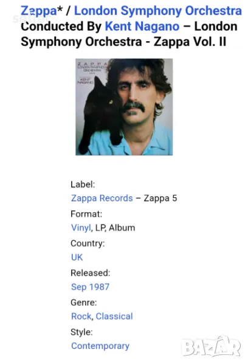Follow the Kent Nagano conductor link
The width and height of the screenshot is (248, 364).
pyautogui.click(x=142, y=26)
